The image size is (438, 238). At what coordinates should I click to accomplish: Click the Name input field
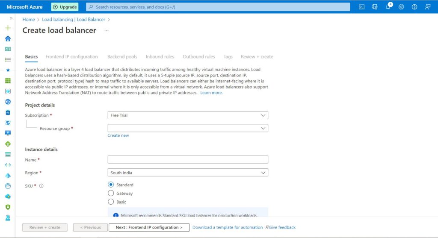(x=188, y=160)
